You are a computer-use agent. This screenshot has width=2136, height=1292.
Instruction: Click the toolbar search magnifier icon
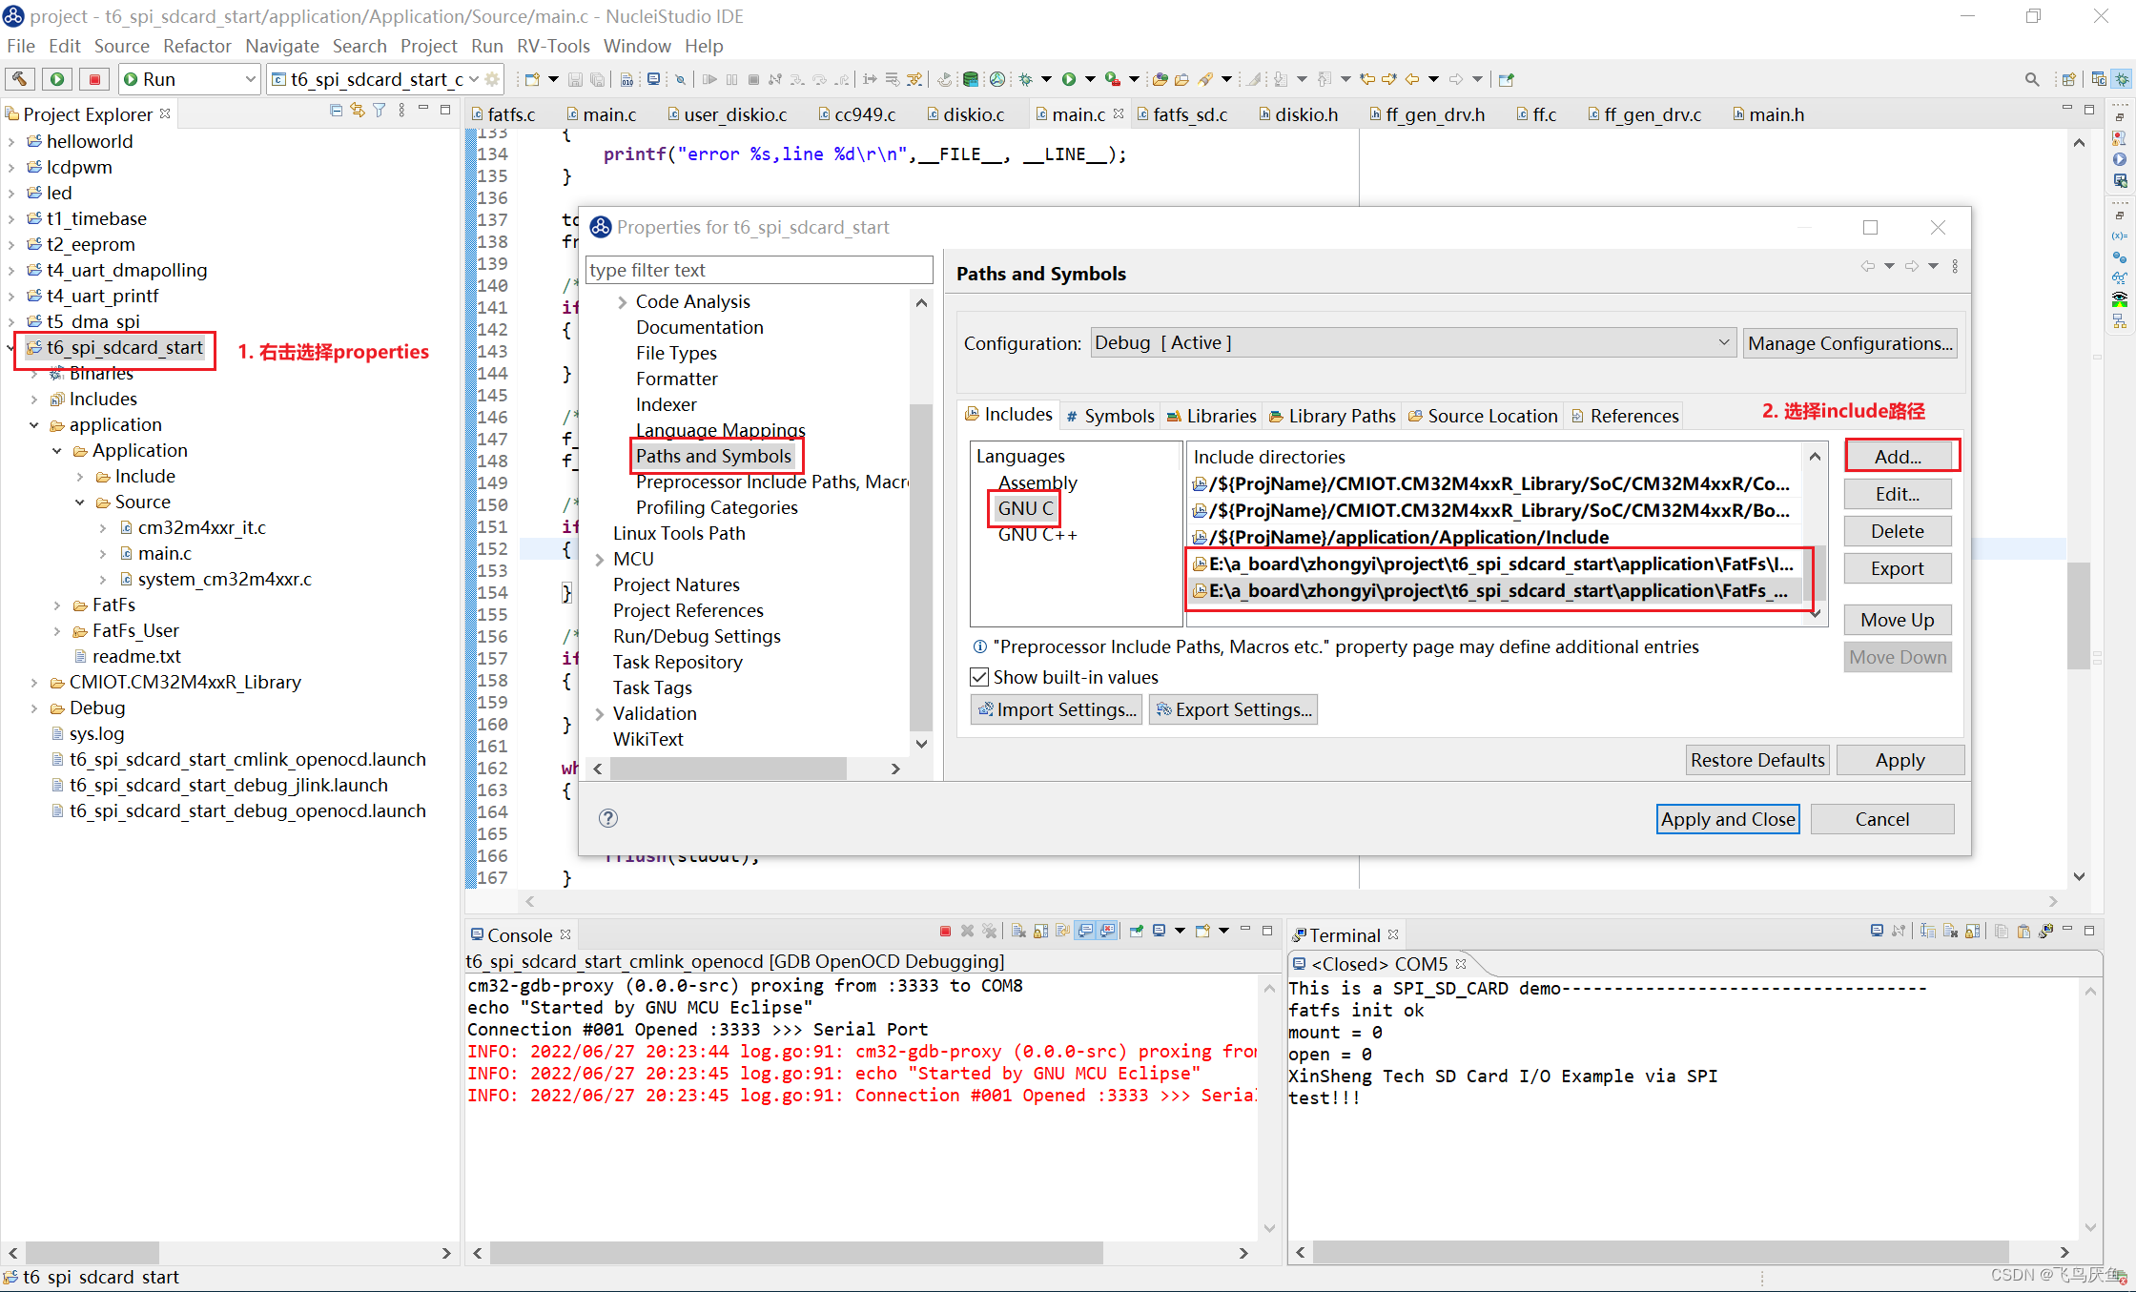[2031, 79]
